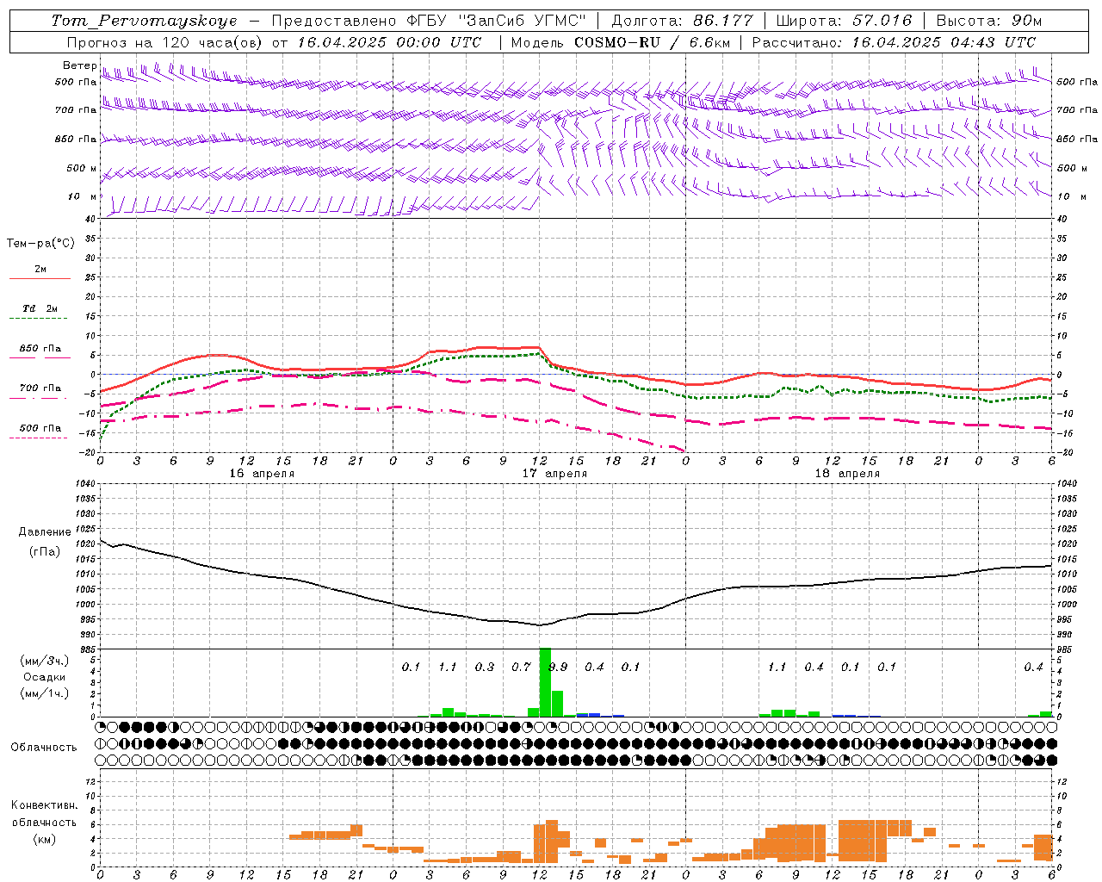Click the dashed line sample under temperature 500 гПа legend
The width and height of the screenshot is (1102, 882).
(x=40, y=438)
